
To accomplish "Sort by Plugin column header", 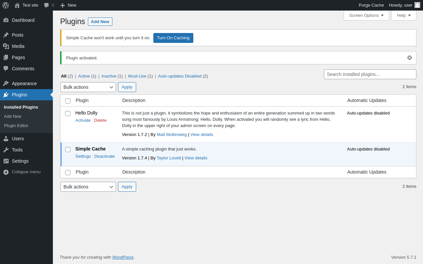I will (82, 101).
